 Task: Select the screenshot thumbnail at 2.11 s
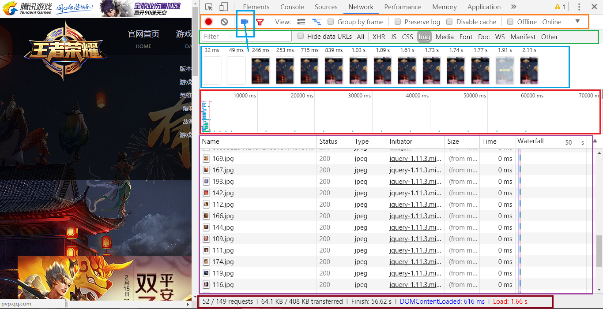coord(529,71)
